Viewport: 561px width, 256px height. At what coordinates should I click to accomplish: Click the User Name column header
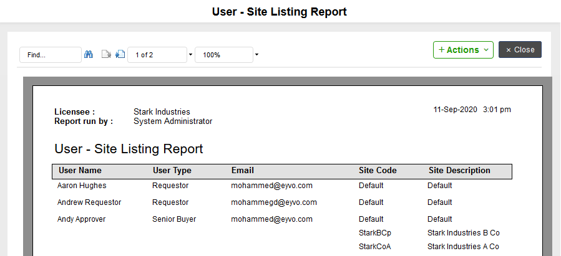click(x=80, y=170)
